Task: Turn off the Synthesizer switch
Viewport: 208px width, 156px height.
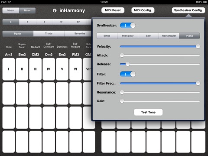Action: [x=128, y=26]
